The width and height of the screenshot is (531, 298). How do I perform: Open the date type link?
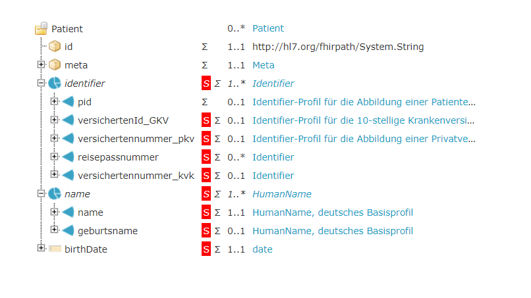click(x=262, y=249)
